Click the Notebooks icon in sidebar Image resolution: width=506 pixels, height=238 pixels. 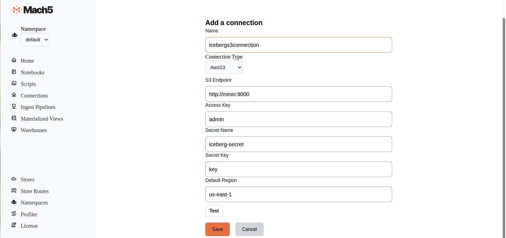pyautogui.click(x=14, y=72)
